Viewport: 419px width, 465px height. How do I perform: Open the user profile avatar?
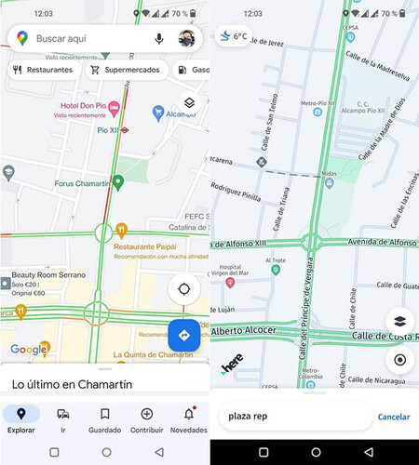tap(186, 38)
